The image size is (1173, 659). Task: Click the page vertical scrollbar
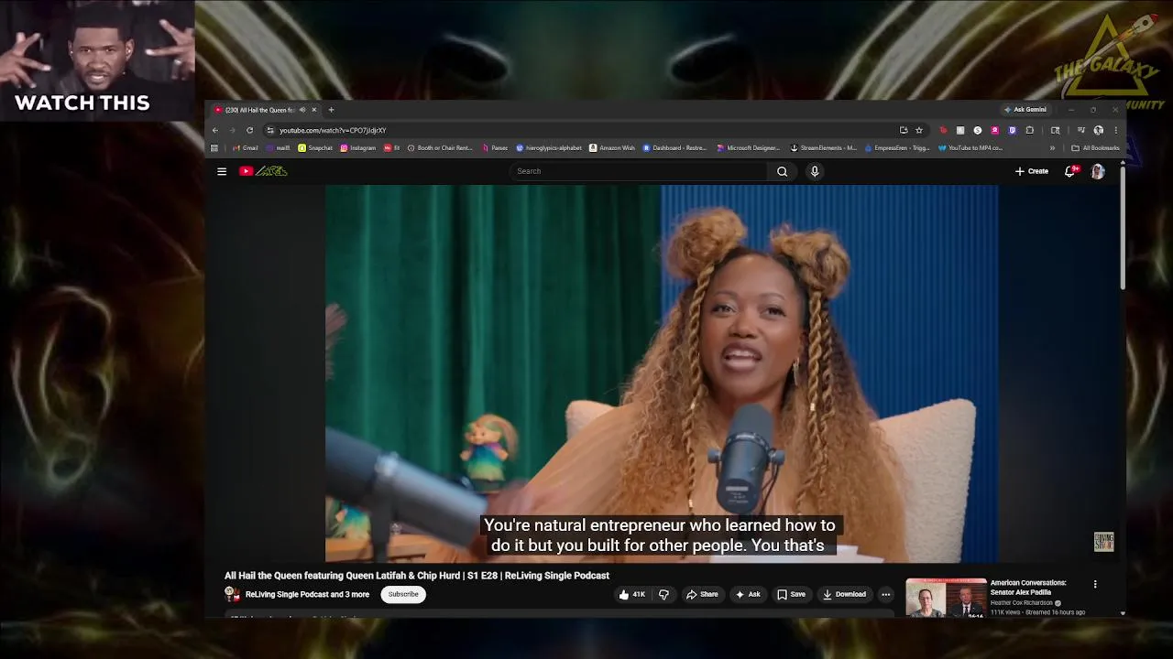[1123, 229]
